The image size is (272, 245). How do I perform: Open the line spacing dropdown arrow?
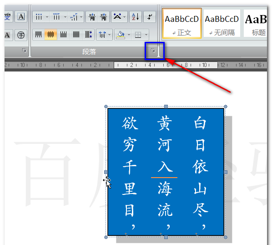[110, 35]
